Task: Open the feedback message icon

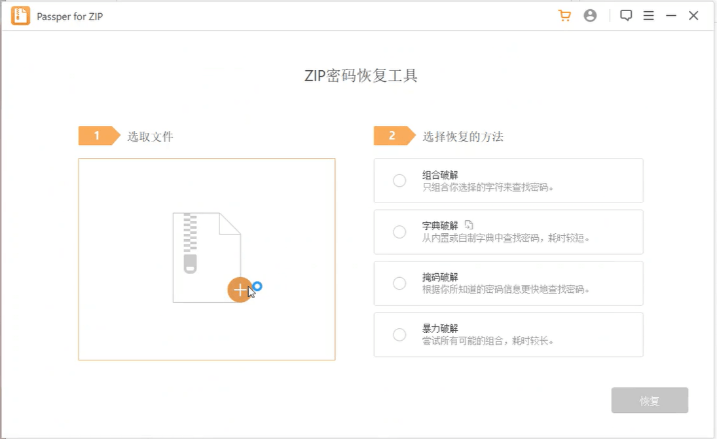Action: pos(626,16)
